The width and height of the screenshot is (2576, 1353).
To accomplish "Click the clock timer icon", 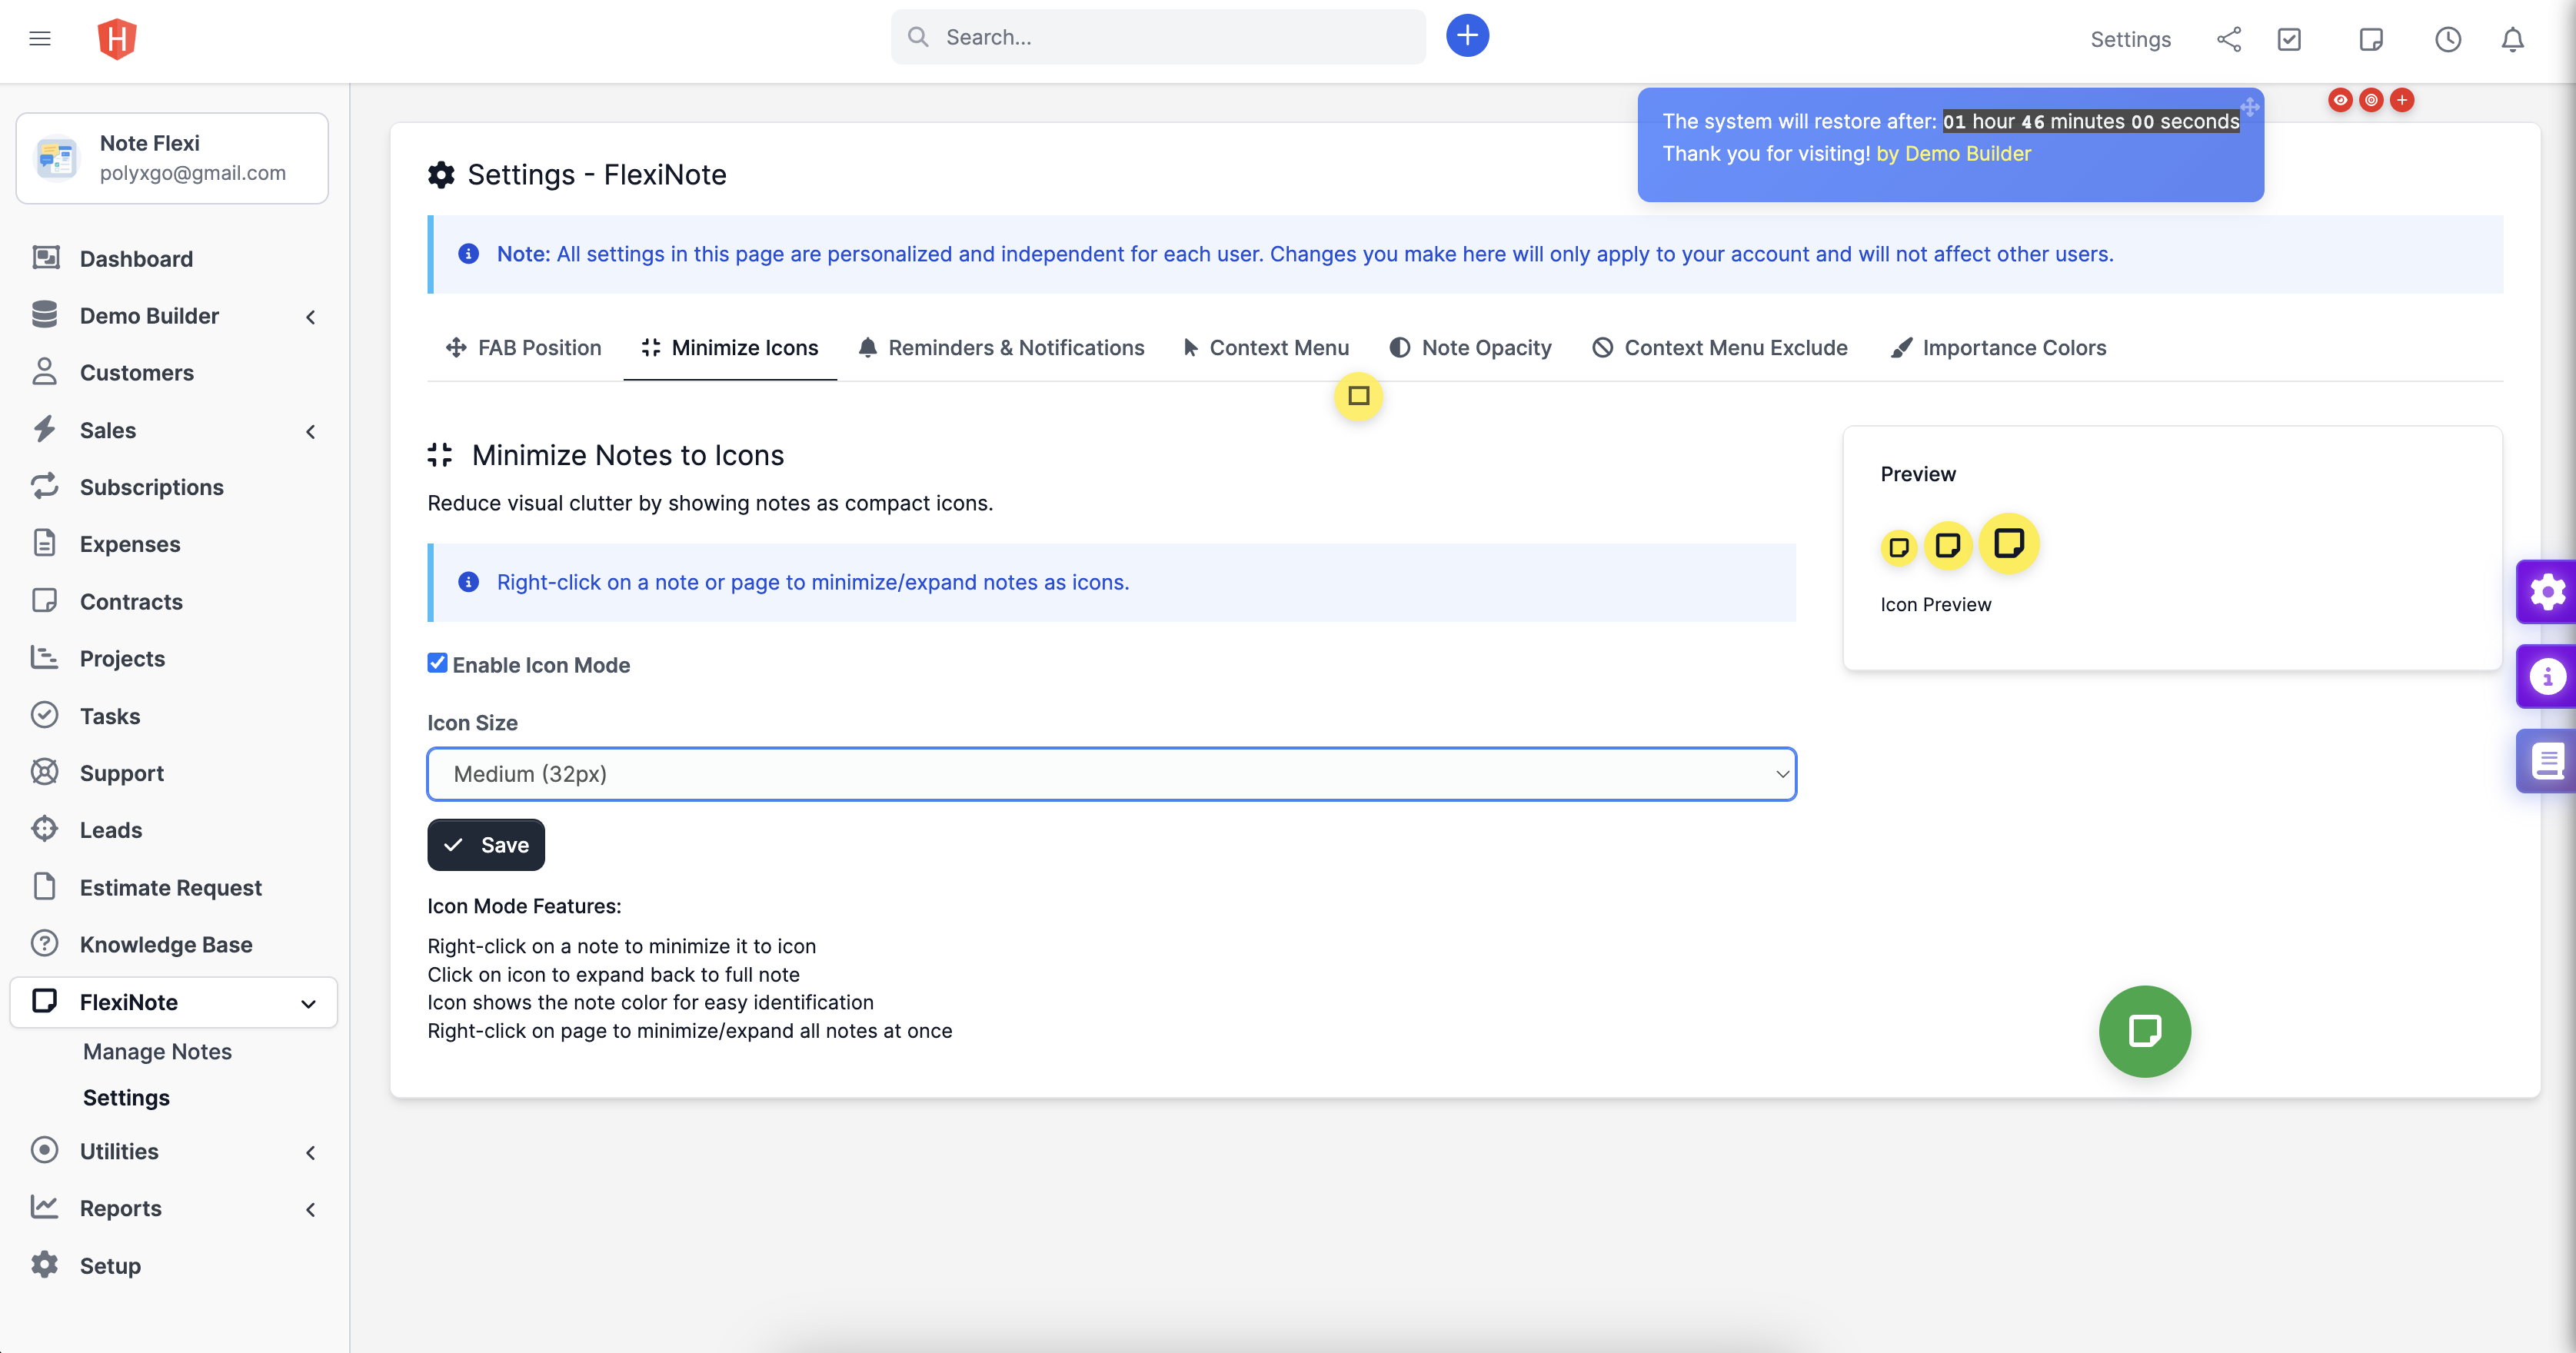I will (2447, 39).
